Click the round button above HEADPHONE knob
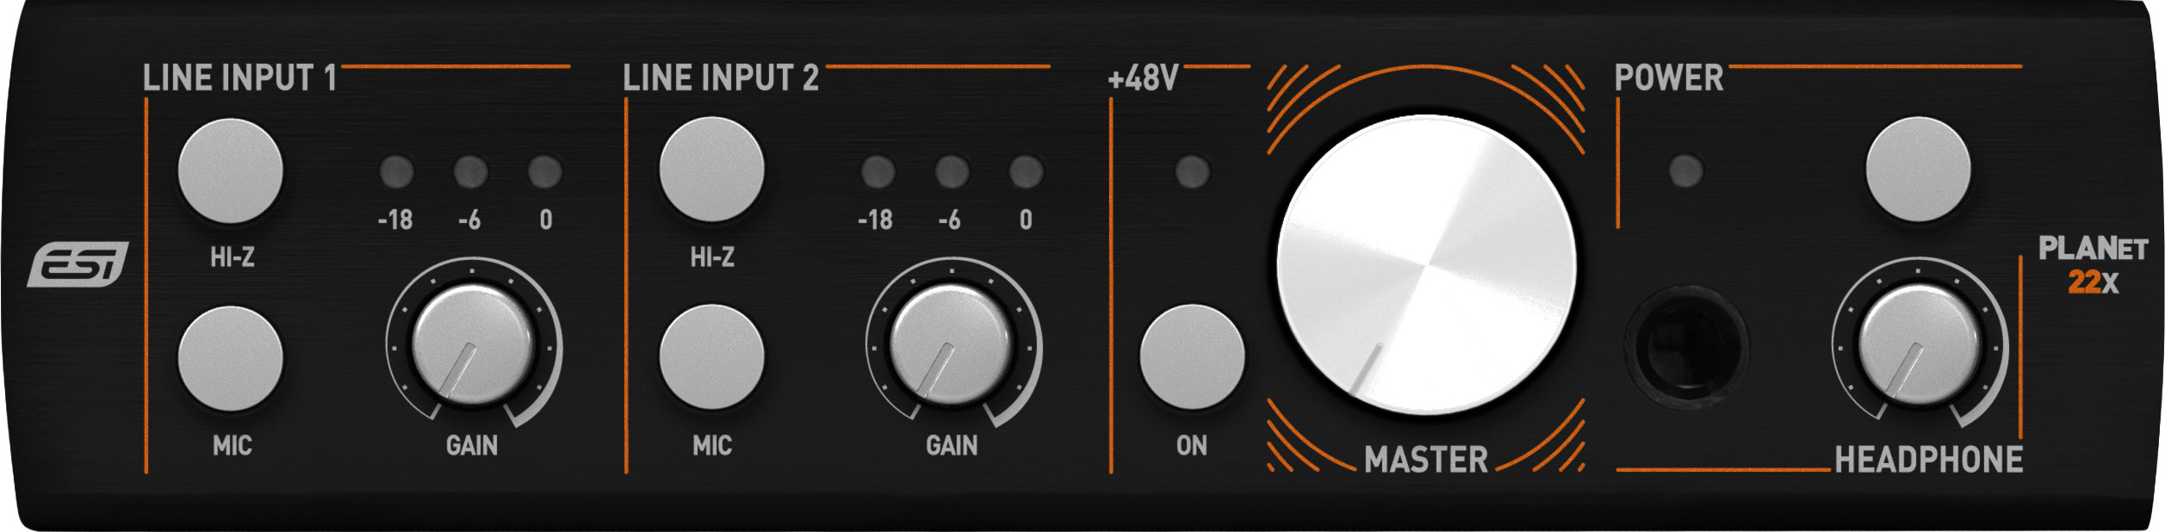The image size is (2165, 532). (x=1918, y=170)
